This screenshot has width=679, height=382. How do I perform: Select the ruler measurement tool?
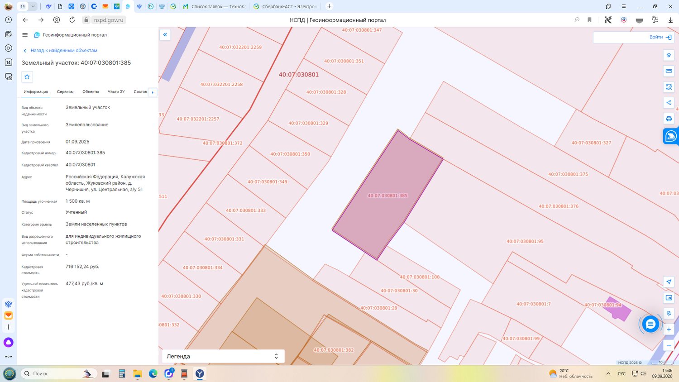669,71
